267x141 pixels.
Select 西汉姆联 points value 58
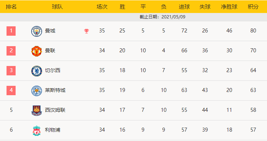tap(253, 110)
